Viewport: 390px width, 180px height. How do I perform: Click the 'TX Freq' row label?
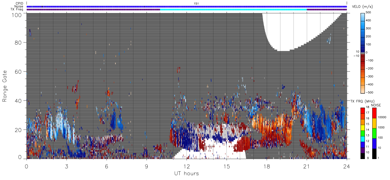click(17, 10)
